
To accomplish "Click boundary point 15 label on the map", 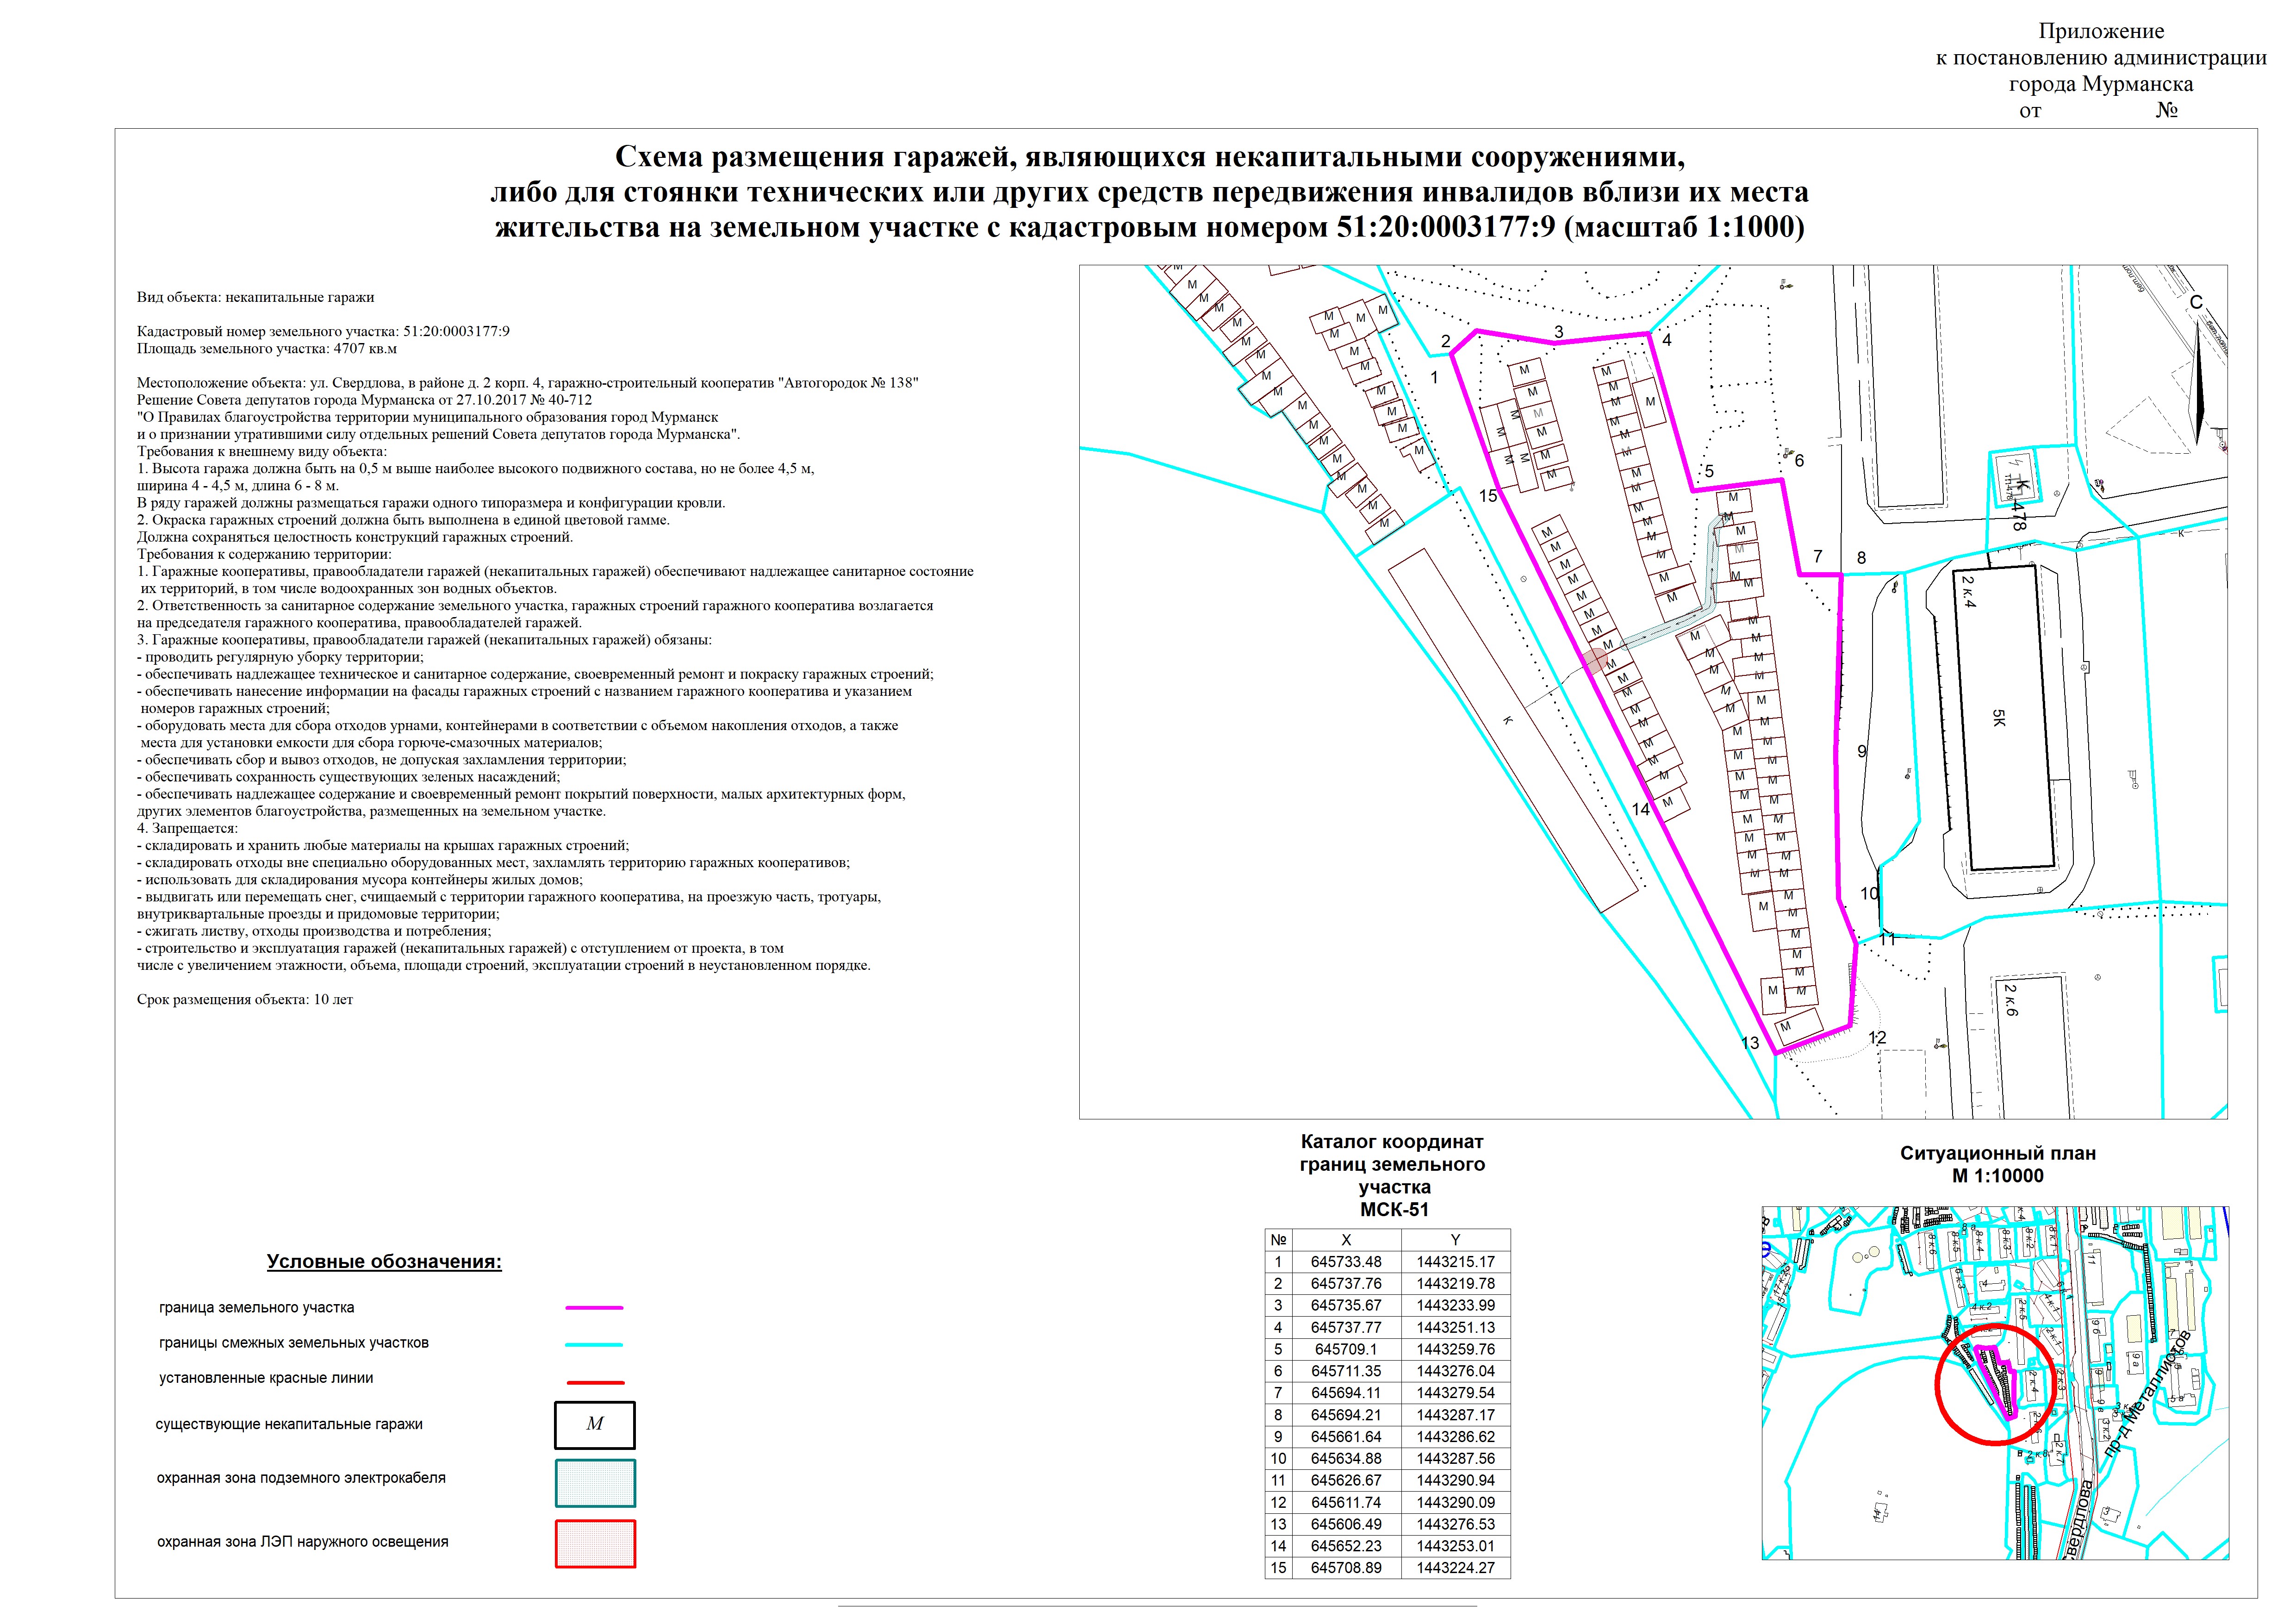I will click(x=1488, y=496).
